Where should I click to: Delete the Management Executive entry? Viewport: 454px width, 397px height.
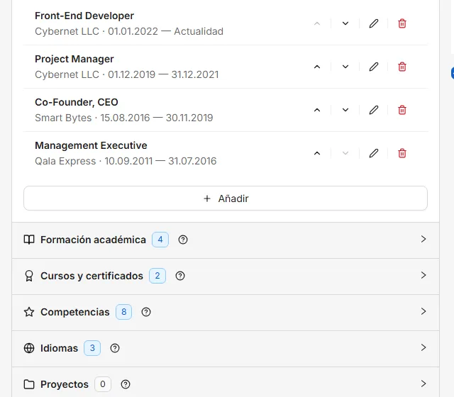tap(402, 153)
